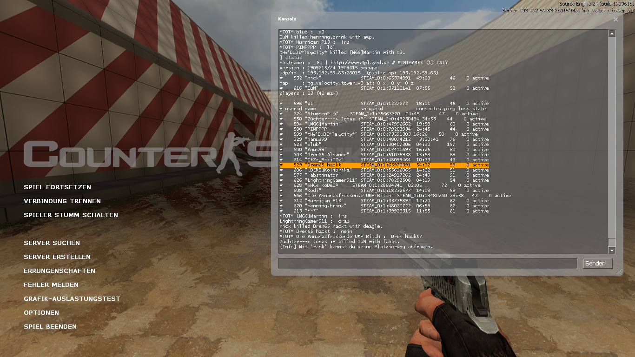Open Spieler Stumm Schalten menu

pyautogui.click(x=71, y=215)
